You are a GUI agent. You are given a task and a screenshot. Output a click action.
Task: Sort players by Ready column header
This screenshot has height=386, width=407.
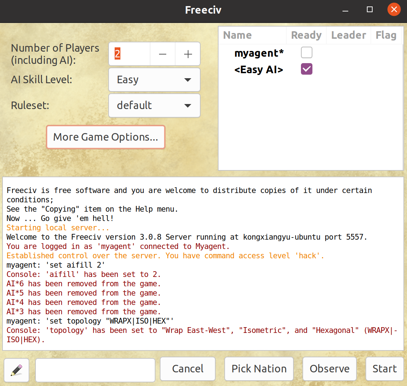coord(306,35)
